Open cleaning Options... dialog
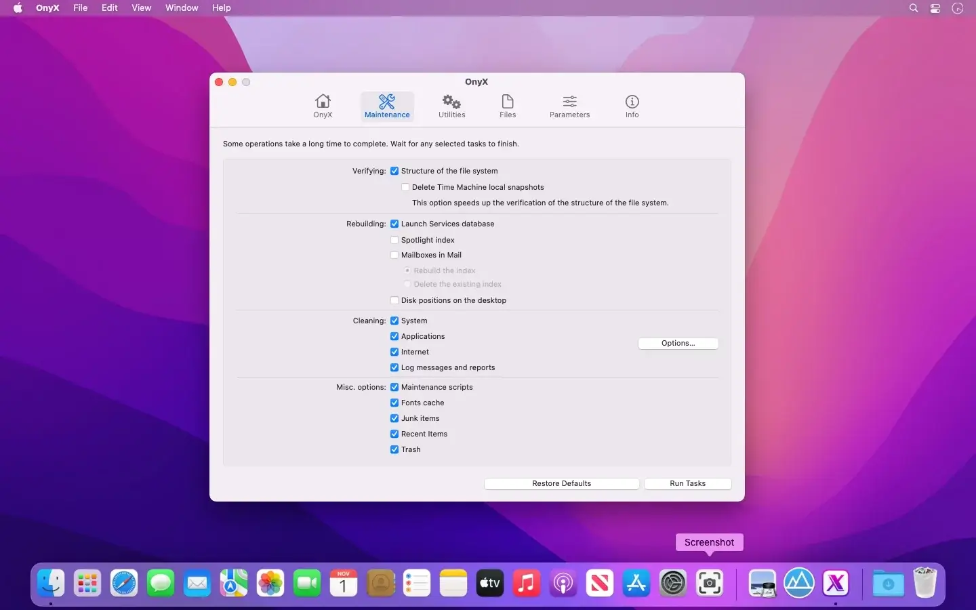The height and width of the screenshot is (610, 976). pos(678,343)
